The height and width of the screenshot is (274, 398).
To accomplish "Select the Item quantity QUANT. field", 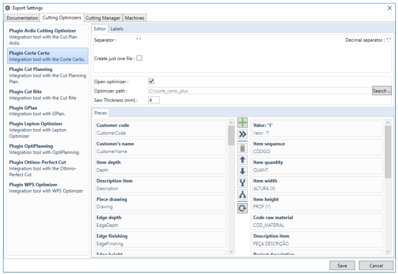I will (318, 166).
